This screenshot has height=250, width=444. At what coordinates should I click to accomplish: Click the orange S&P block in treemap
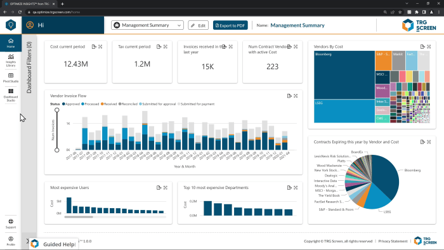(383, 60)
